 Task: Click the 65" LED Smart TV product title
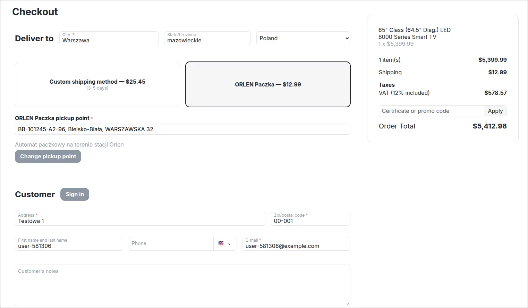point(415,33)
